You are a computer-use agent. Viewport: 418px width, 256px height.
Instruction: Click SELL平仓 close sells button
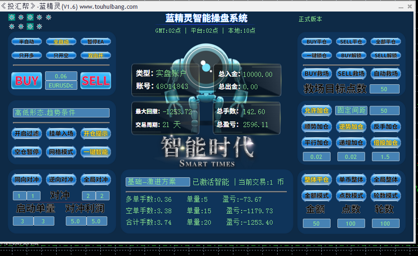coord(351,41)
